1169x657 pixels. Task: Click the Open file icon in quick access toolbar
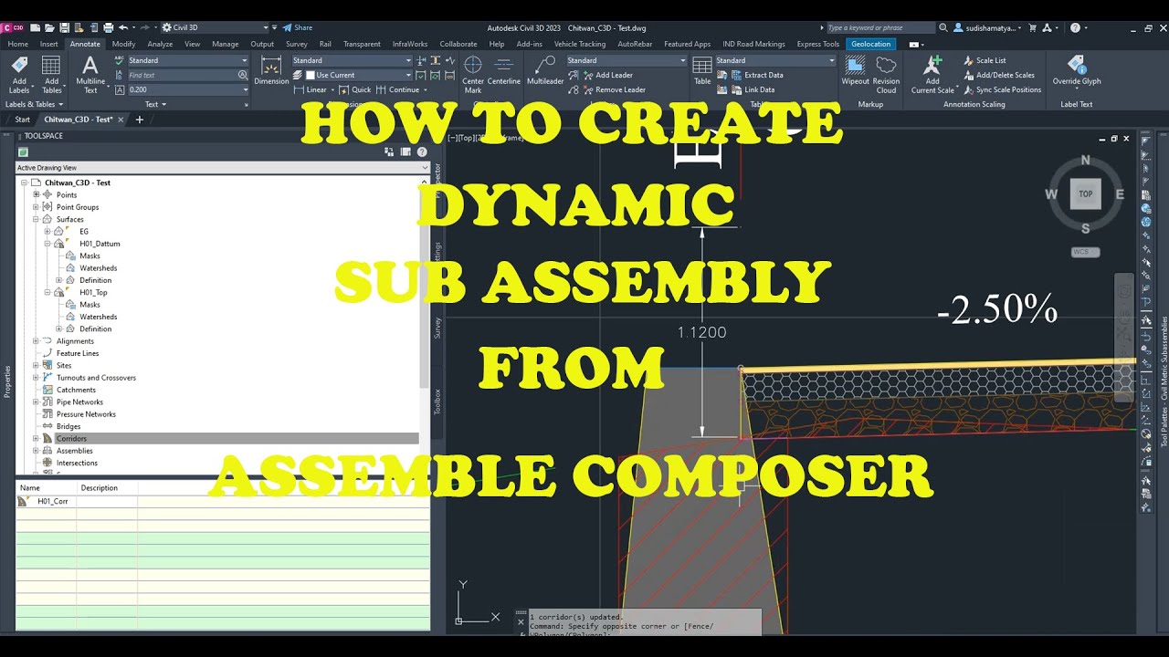tap(51, 28)
